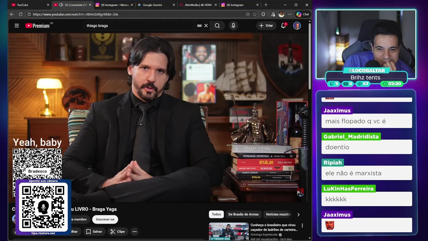
Task: Clear the search text with X
Action: [206, 25]
